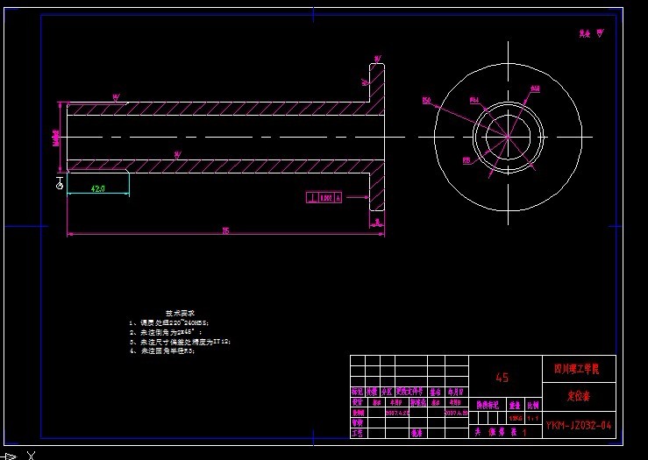Click the red material text 45
This screenshot has width=648, height=460.
[x=502, y=378]
